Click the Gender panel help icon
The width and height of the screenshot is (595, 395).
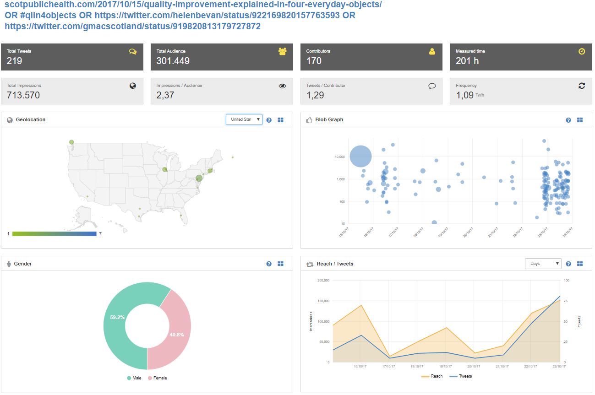[269, 264]
